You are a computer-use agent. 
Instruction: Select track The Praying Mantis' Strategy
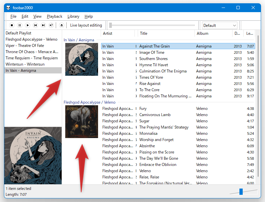click(178, 127)
